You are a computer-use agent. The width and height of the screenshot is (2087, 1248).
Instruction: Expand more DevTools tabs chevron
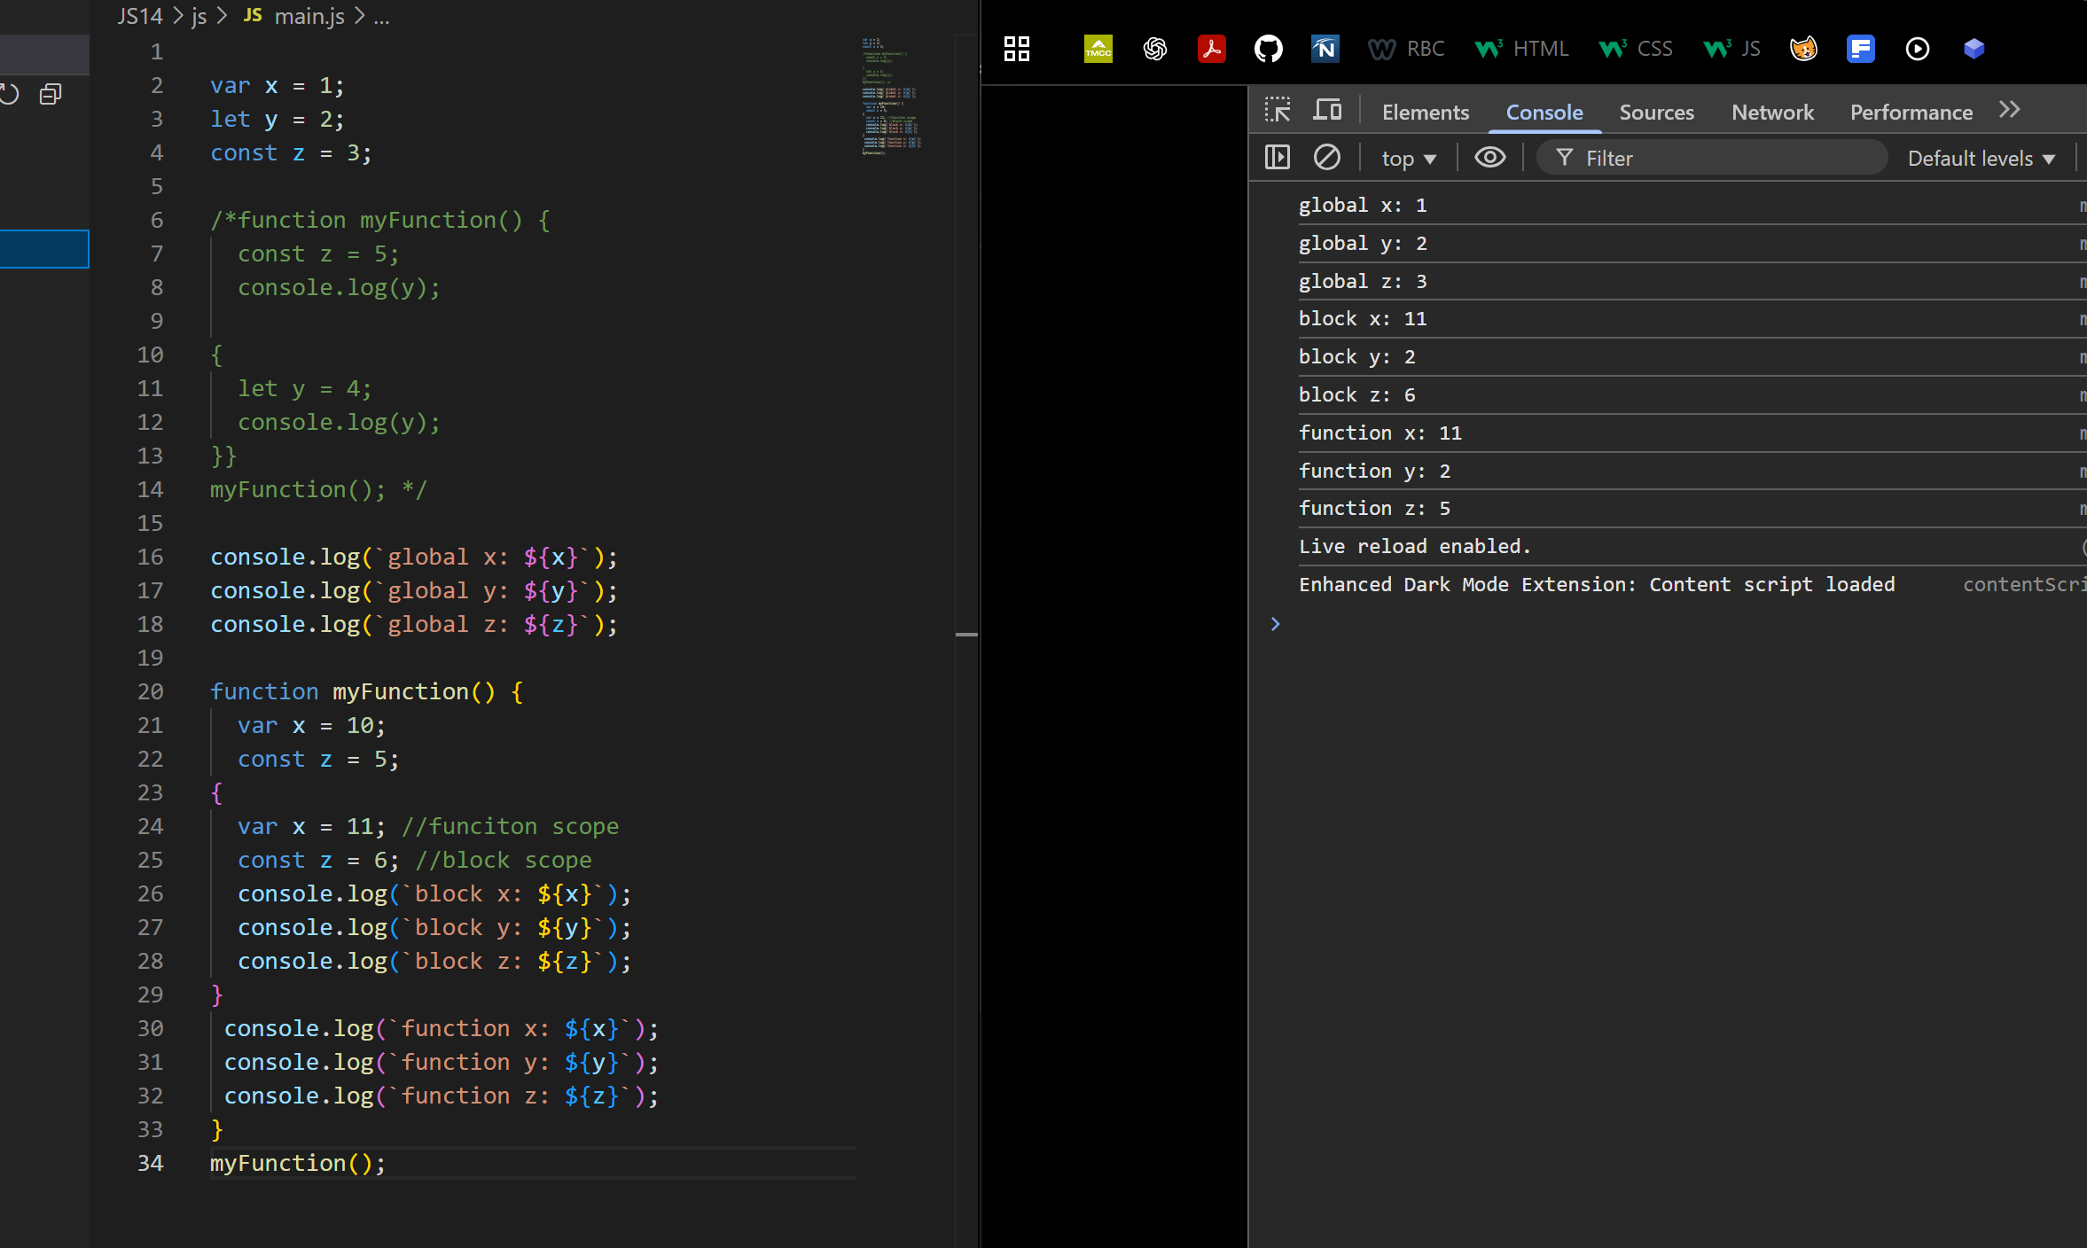pyautogui.click(x=2009, y=110)
